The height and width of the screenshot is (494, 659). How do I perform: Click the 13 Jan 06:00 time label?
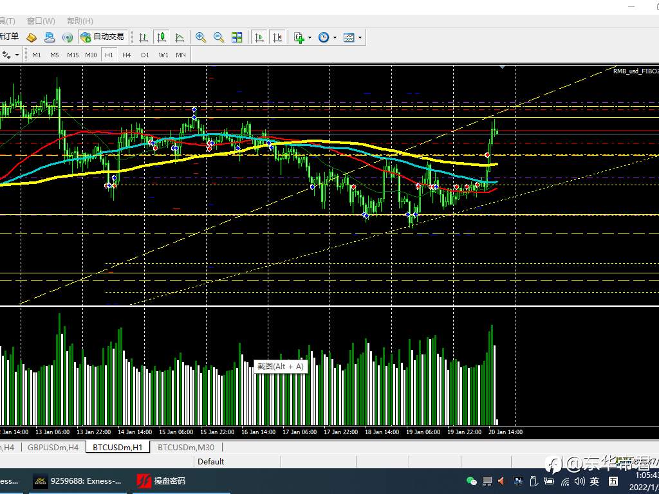click(x=53, y=432)
